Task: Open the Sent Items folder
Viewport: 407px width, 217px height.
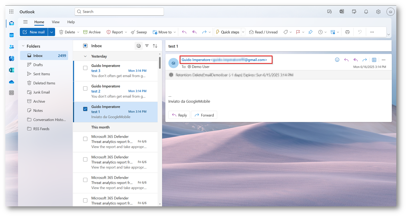Action: click(x=44, y=74)
